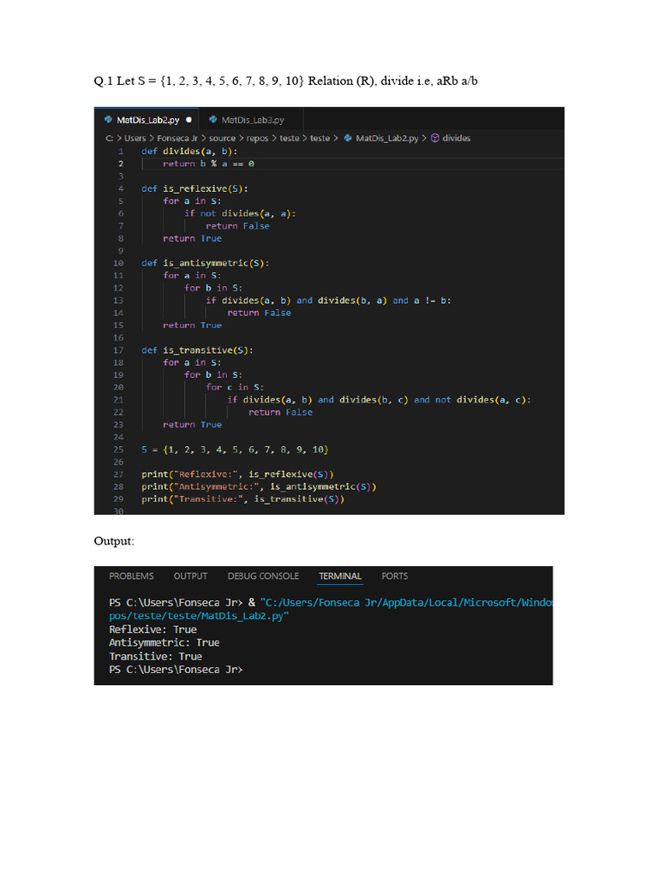Image resolution: width=658 pixels, height=877 pixels.
Task: Click Python file icon on MatDis_Lab3.py tab
Action: coord(212,120)
